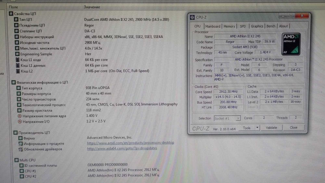The height and width of the screenshot is (183, 325).
Task: Click the AMD Athlon II logo image
Action: 291,44
